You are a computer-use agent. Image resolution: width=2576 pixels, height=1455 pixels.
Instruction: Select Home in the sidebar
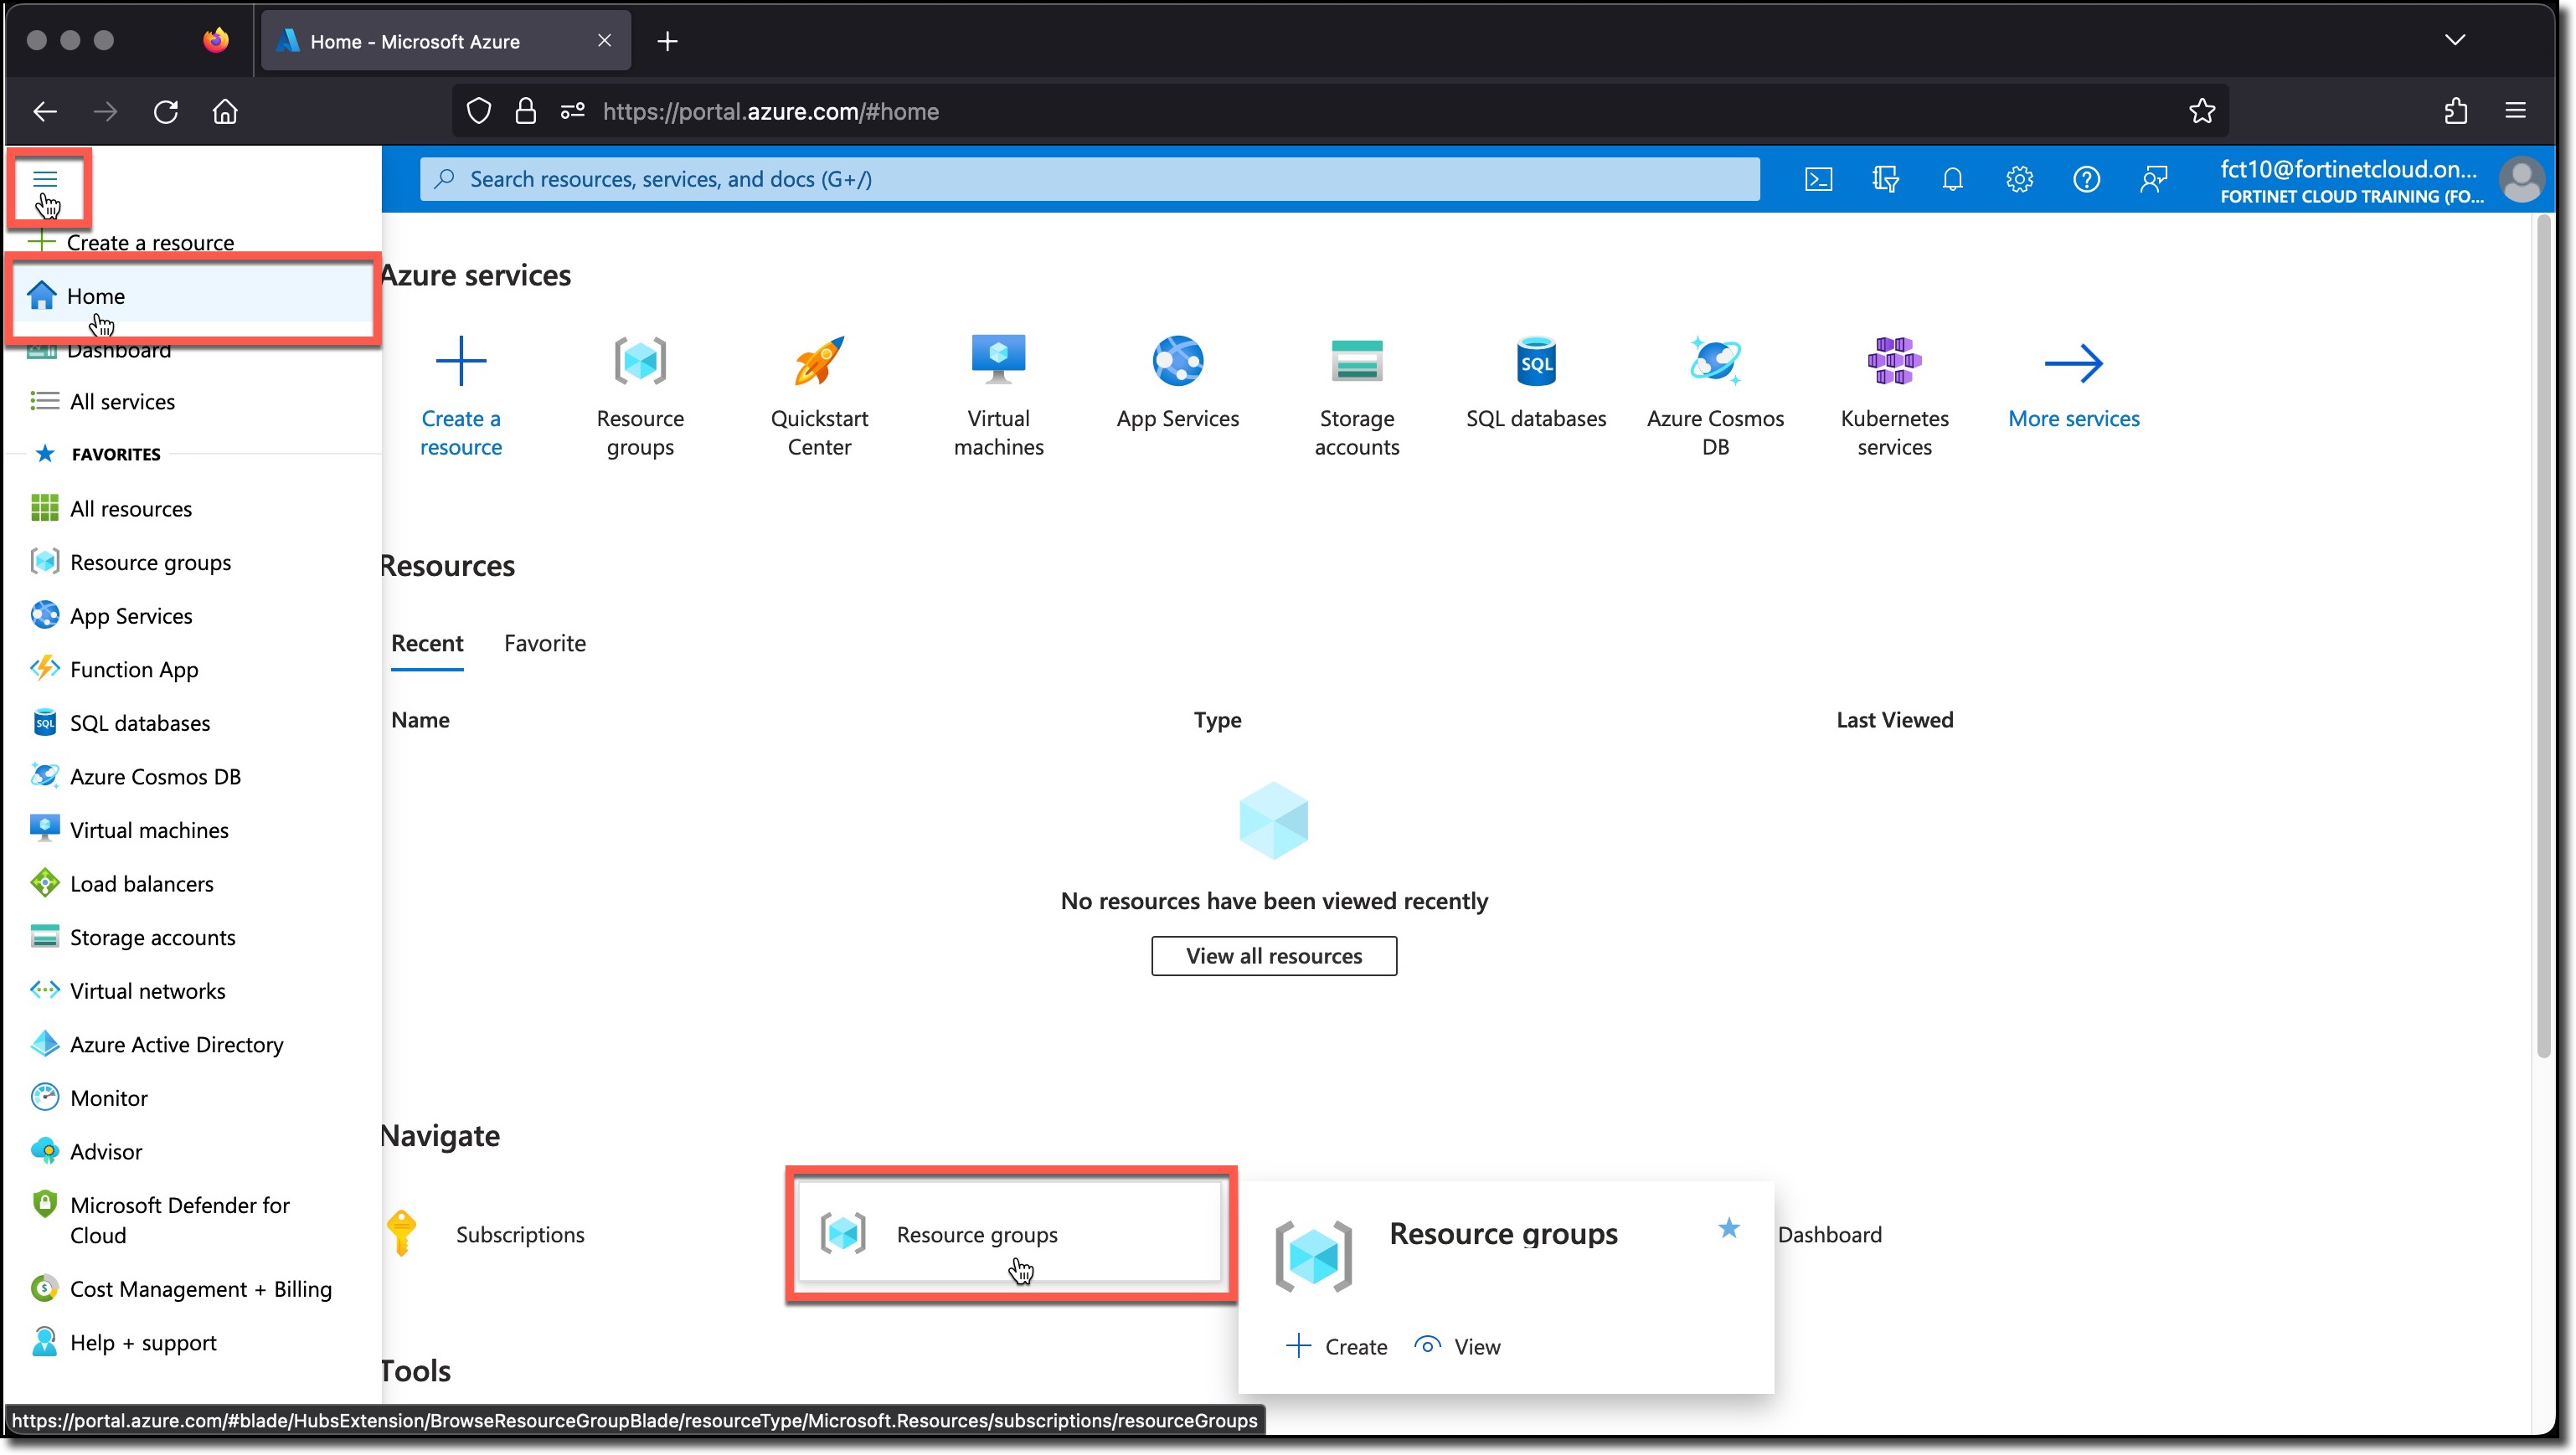[193, 296]
